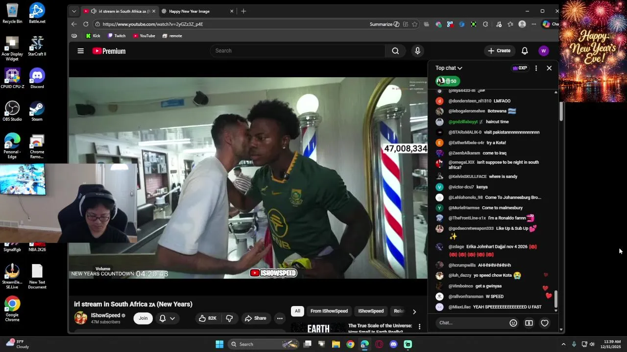
Task: Dislike the IShowSpeed stream
Action: click(229, 318)
